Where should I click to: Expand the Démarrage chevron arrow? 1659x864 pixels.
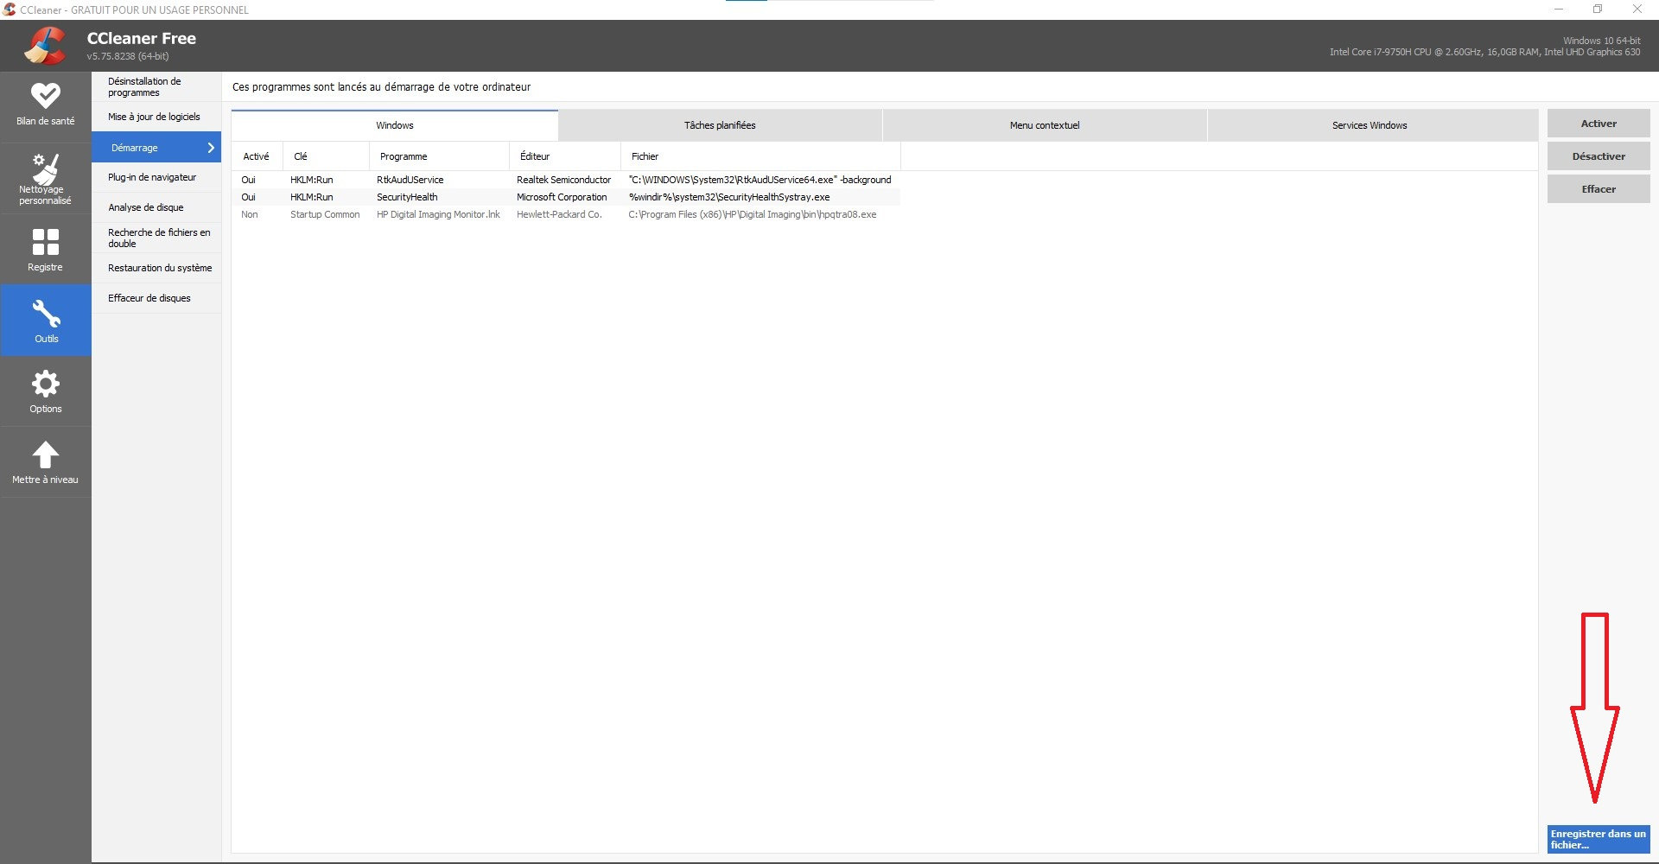tap(211, 148)
